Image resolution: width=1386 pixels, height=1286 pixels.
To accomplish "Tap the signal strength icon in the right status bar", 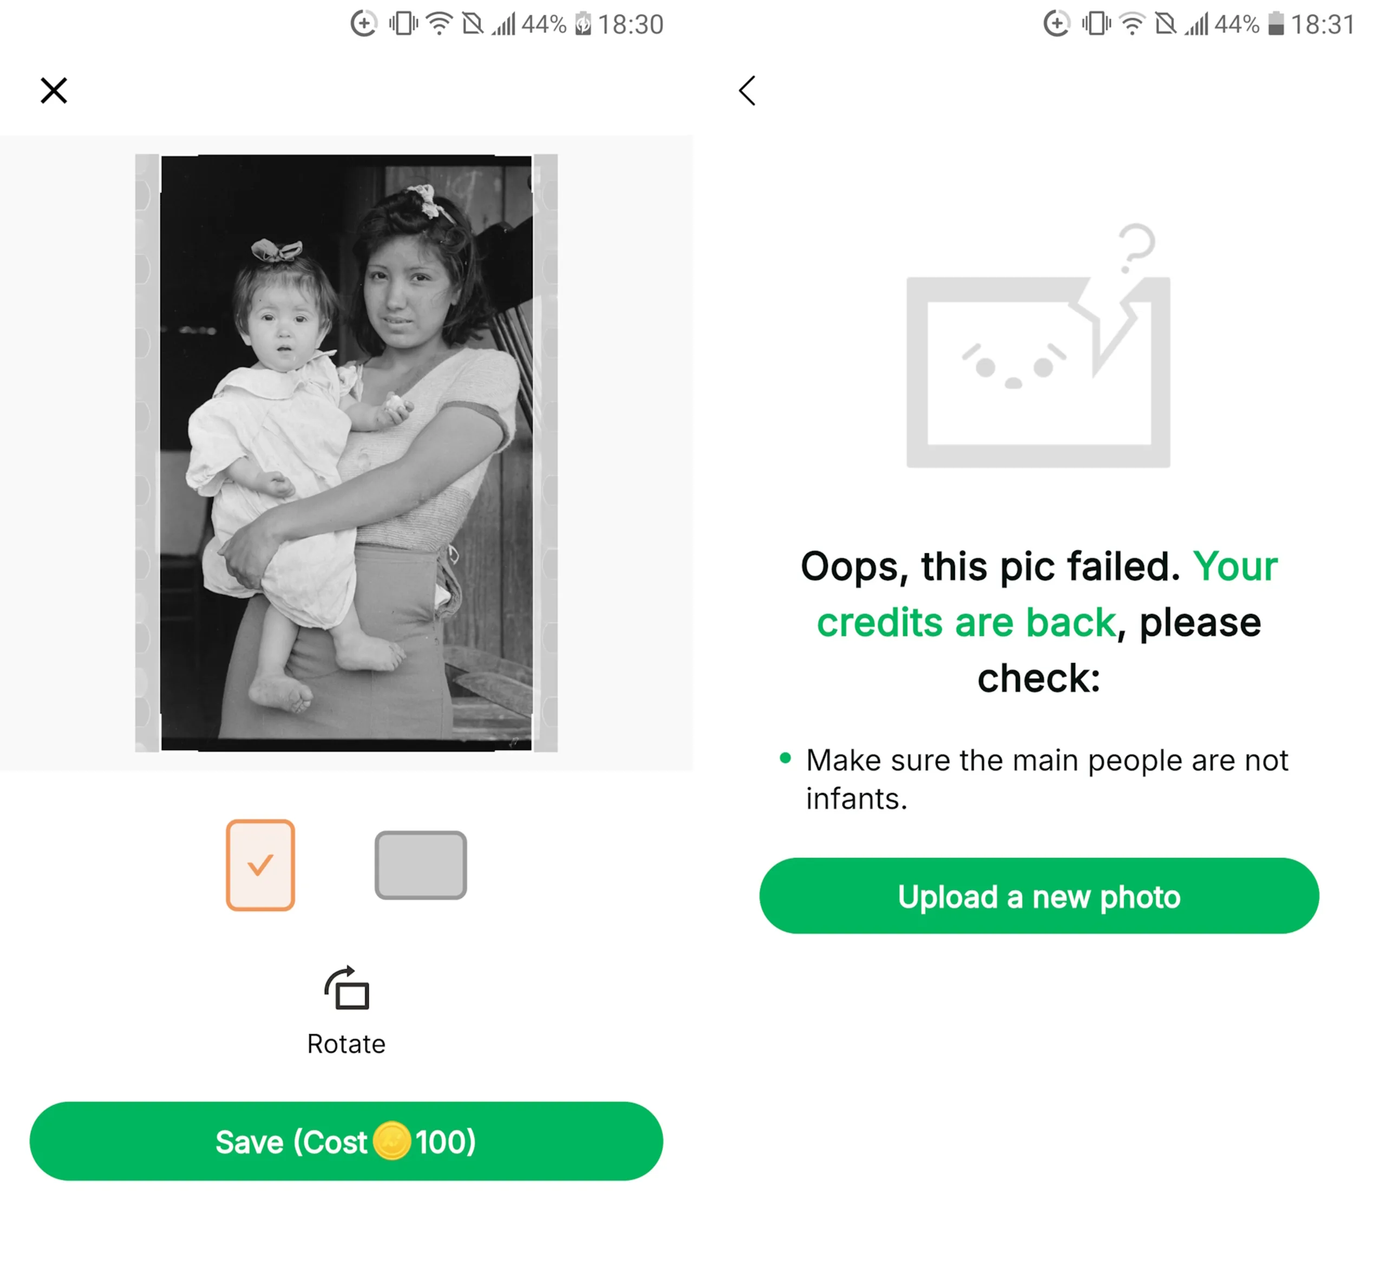I will tap(1198, 24).
